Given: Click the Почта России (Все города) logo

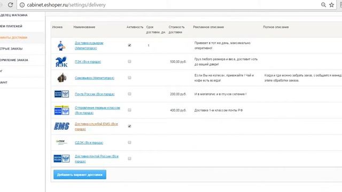Looking at the screenshot, I should (61, 94).
